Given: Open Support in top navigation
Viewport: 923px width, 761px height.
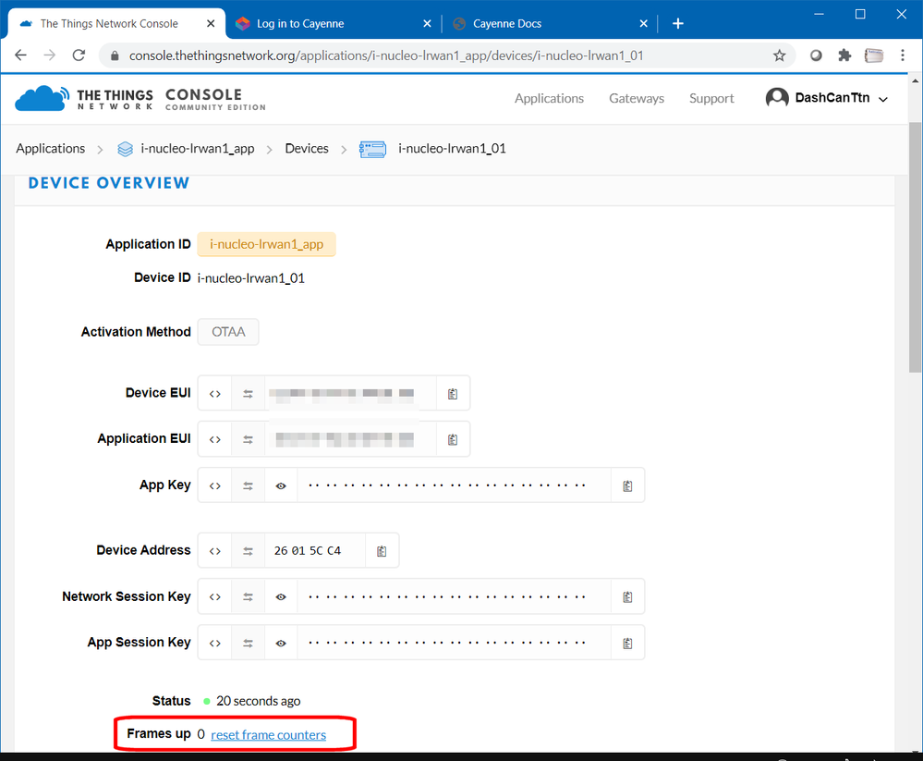Looking at the screenshot, I should pos(711,98).
